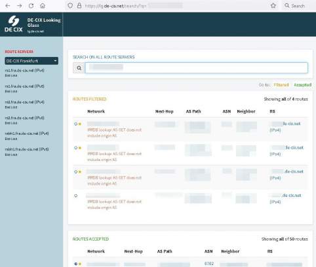Click the DE-CIX logo in header
The height and width of the screenshot is (267, 316).
pos(14,24)
